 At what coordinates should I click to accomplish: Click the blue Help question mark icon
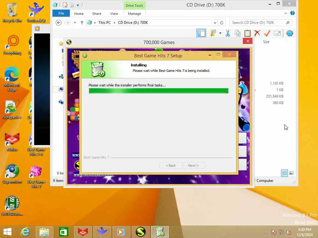293,13
